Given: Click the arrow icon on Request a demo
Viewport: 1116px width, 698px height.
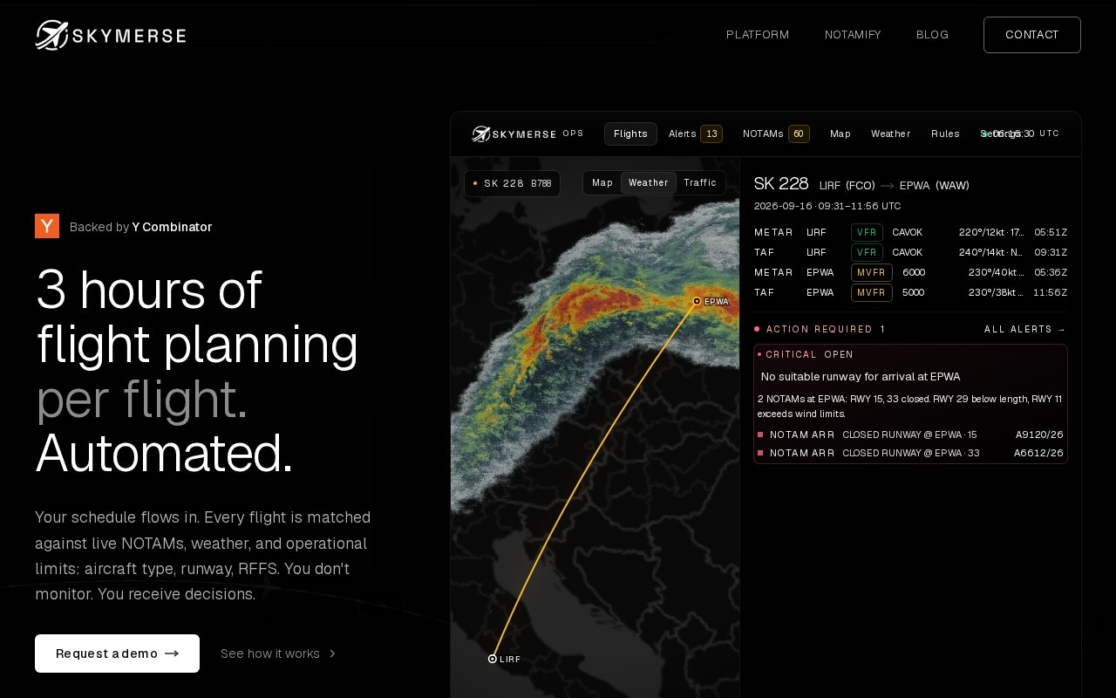Looking at the screenshot, I should pos(172,654).
